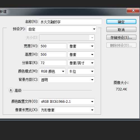Viewport: 140px width, 140px height.
Task: Click the 确定 button
Action: click(121, 22)
